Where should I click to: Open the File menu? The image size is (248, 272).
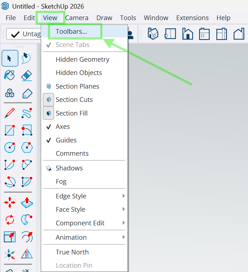click(x=11, y=18)
